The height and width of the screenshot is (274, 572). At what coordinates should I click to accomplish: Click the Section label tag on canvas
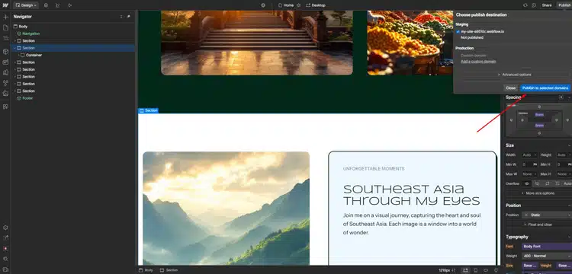pyautogui.click(x=148, y=110)
